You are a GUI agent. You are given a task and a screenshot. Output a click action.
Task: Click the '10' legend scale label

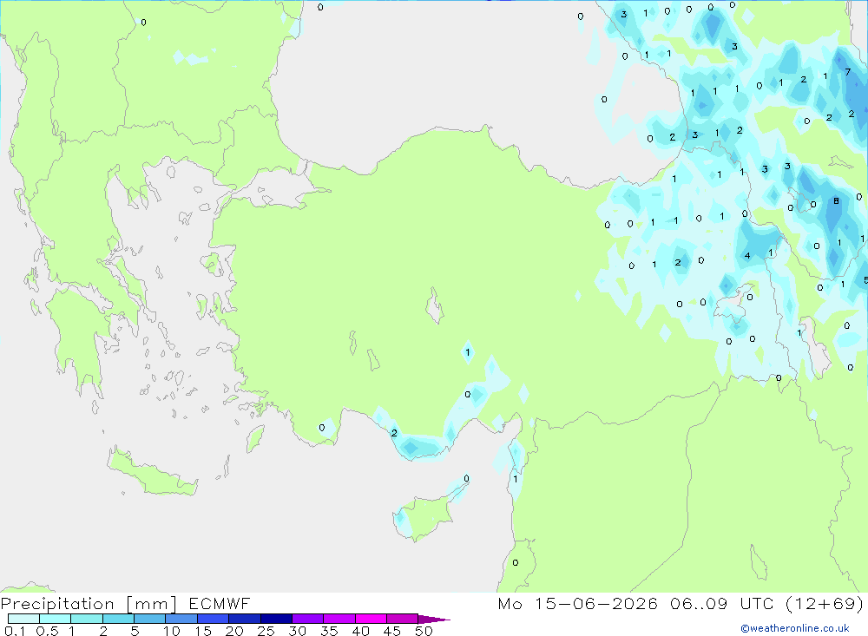pos(172,631)
